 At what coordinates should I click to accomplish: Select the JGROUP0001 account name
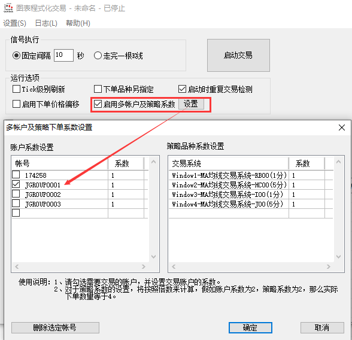point(43,185)
